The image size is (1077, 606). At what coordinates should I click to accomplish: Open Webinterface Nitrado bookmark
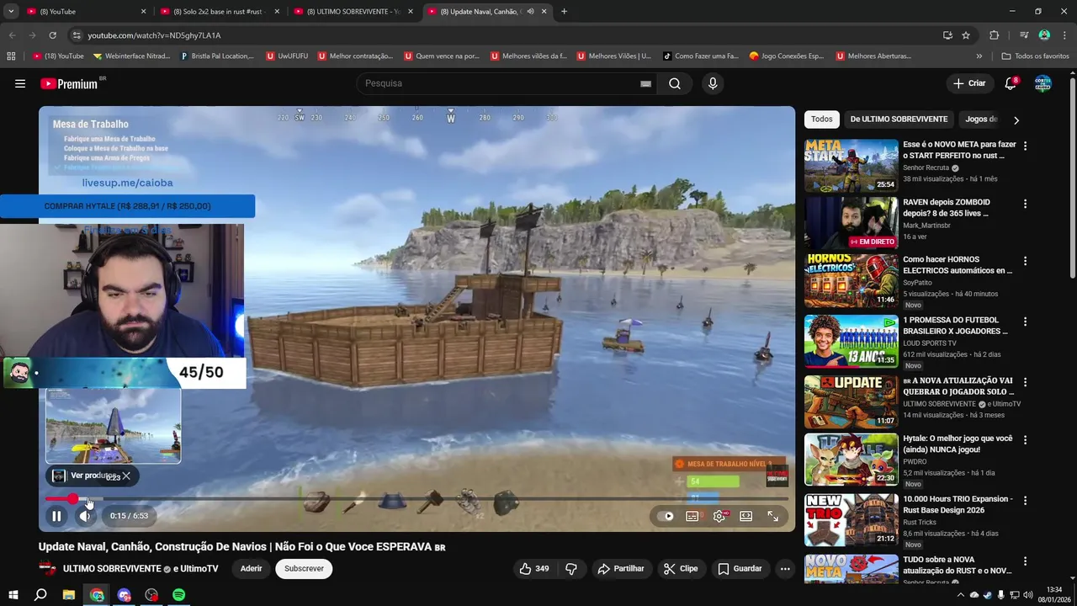132,56
